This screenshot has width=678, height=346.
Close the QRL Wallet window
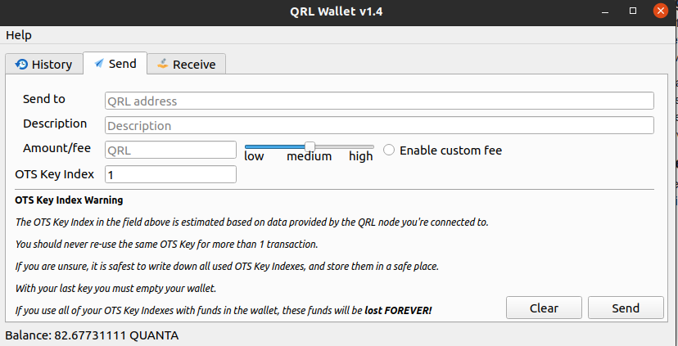click(660, 11)
